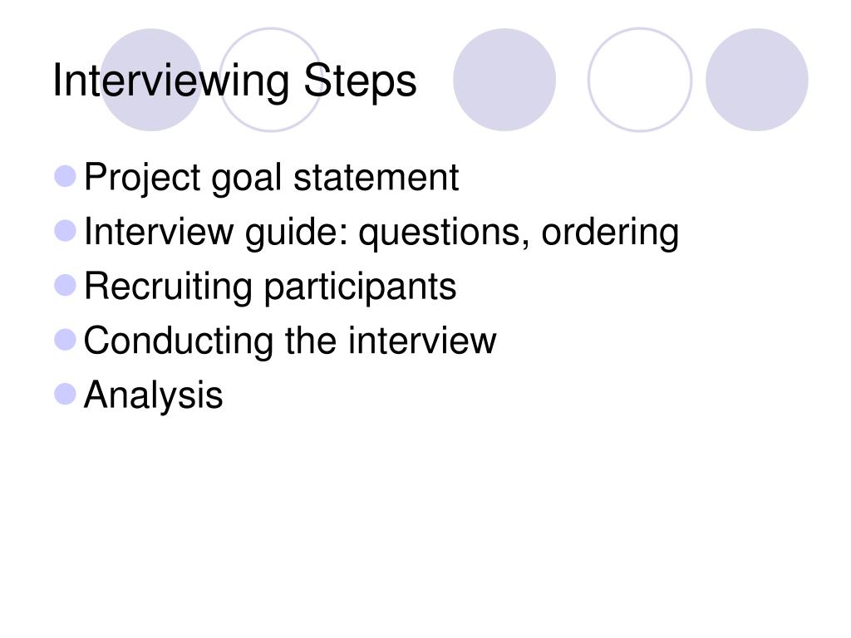
Task: Click the rightmost filled lavender circle
Action: 757,80
